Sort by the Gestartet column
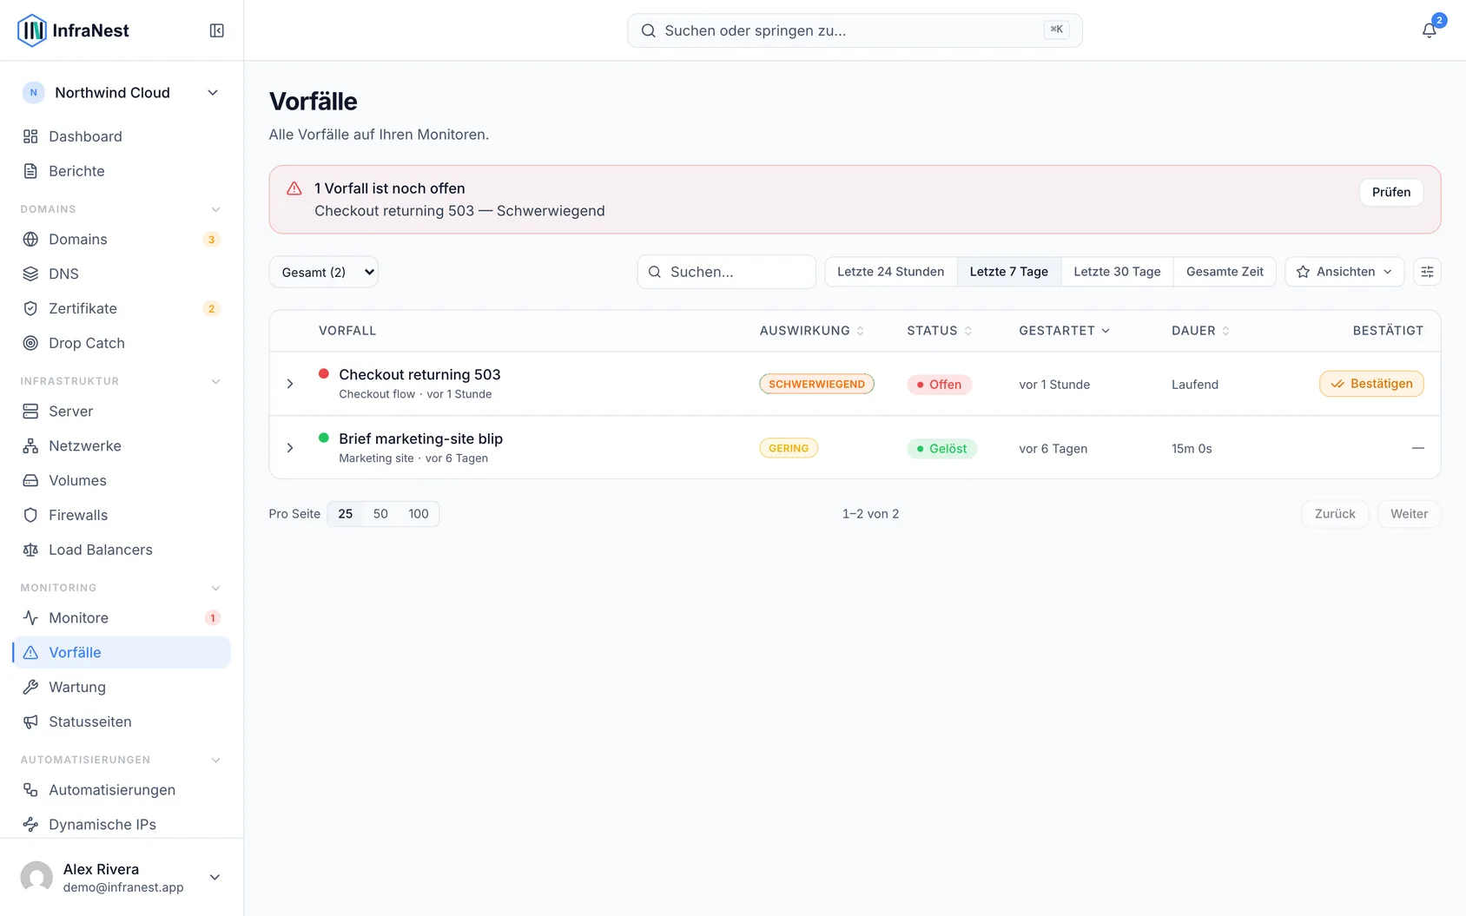This screenshot has height=916, width=1466. (1064, 331)
